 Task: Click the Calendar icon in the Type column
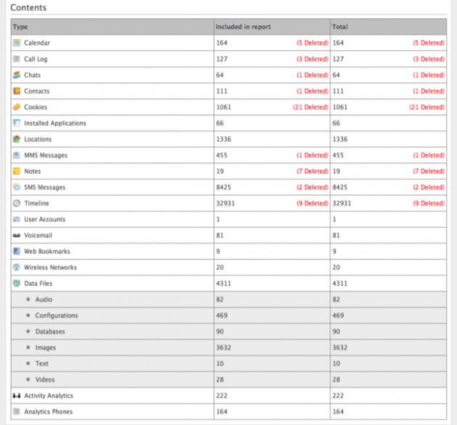(x=17, y=43)
